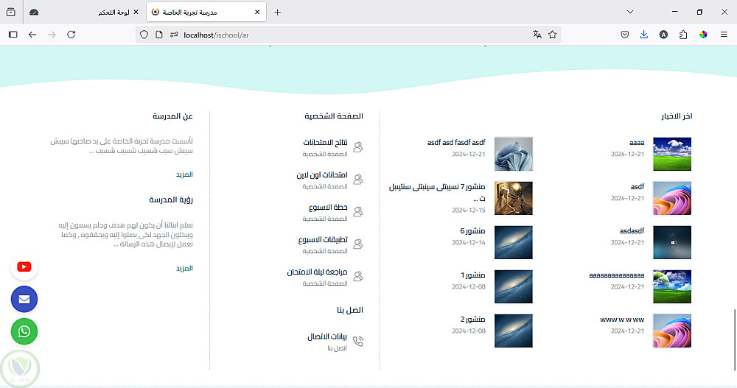
Task: Open the shield tracking protection icon
Action: coord(144,35)
